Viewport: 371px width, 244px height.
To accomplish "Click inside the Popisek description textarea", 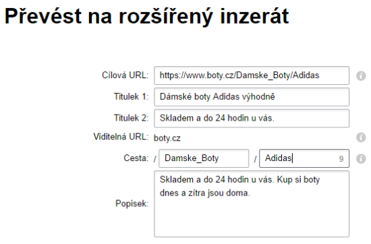I will point(252,204).
